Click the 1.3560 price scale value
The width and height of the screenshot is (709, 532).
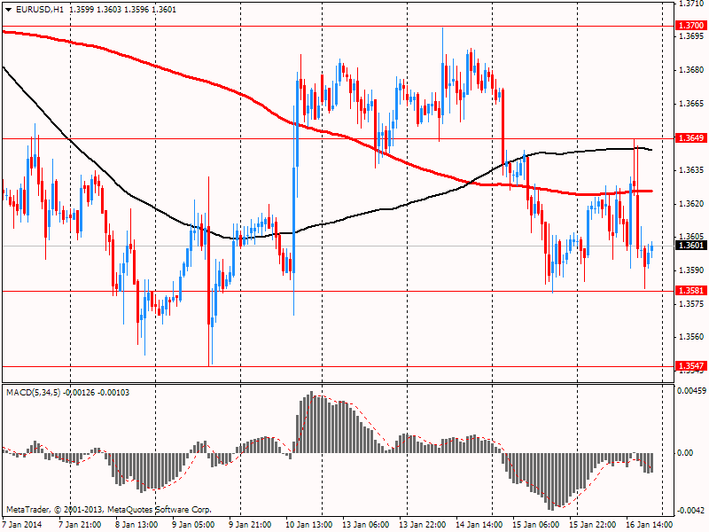click(692, 337)
